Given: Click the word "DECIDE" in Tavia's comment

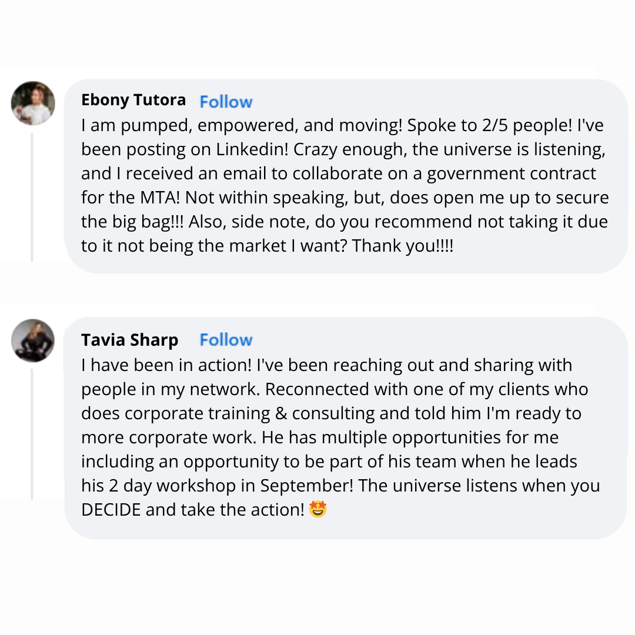Looking at the screenshot, I should (111, 509).
